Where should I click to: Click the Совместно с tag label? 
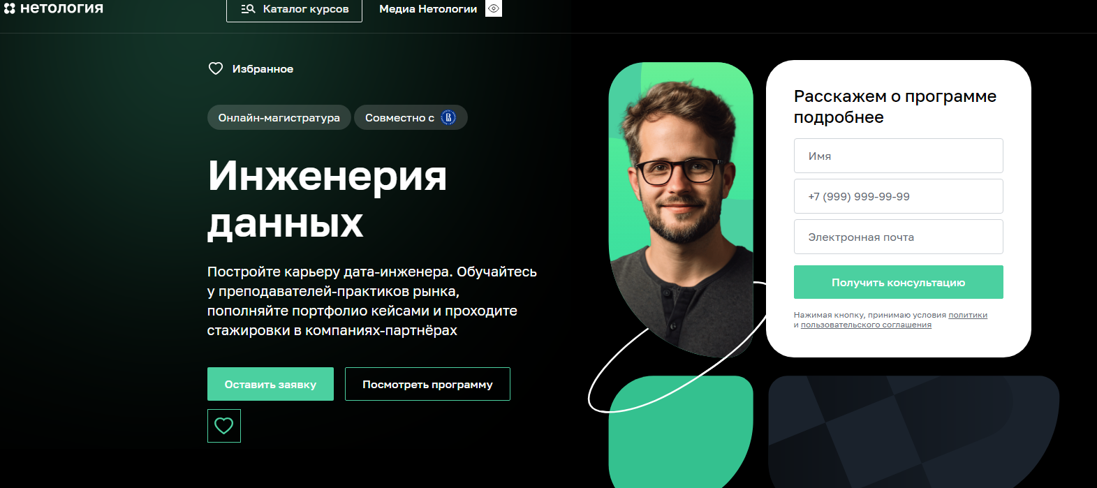(399, 118)
